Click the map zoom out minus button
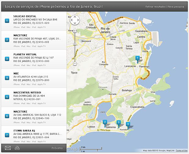This screenshot has width=189, height=154. (x=75, y=63)
